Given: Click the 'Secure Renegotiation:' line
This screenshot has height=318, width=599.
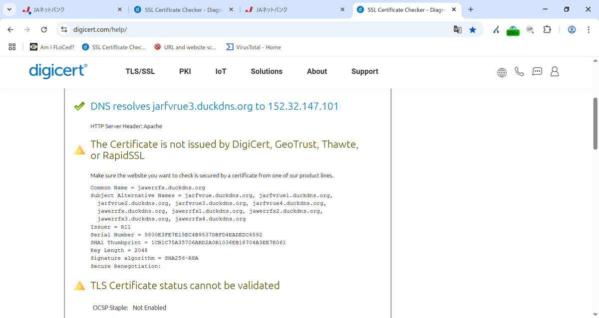Looking at the screenshot, I should pyautogui.click(x=125, y=266).
